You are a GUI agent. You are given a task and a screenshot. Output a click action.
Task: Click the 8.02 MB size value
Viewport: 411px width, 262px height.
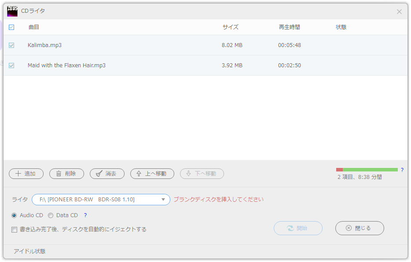tap(232, 45)
